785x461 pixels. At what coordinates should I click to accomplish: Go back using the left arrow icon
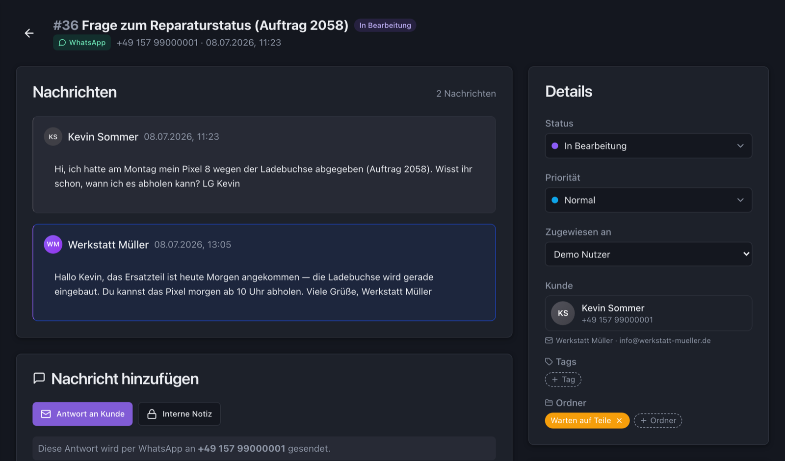point(29,33)
